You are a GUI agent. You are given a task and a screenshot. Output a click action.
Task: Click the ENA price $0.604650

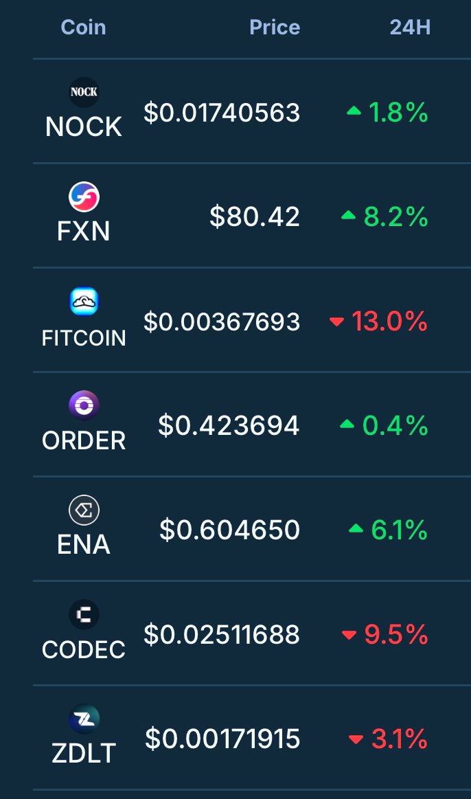pos(230,530)
